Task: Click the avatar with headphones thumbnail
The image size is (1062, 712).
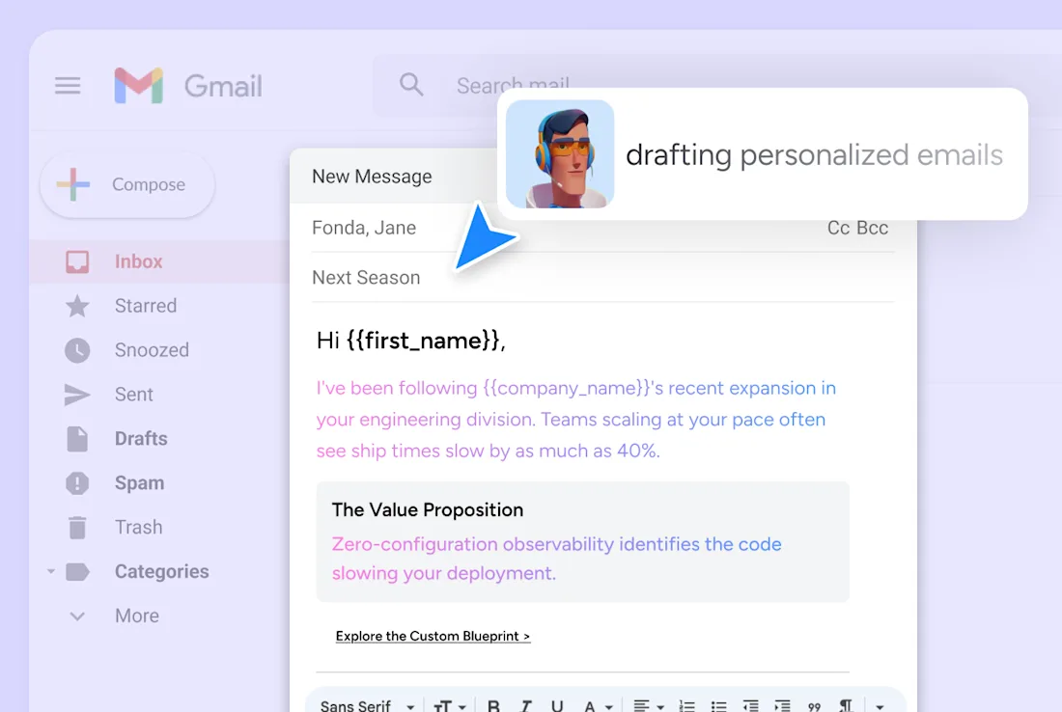Action: point(560,153)
